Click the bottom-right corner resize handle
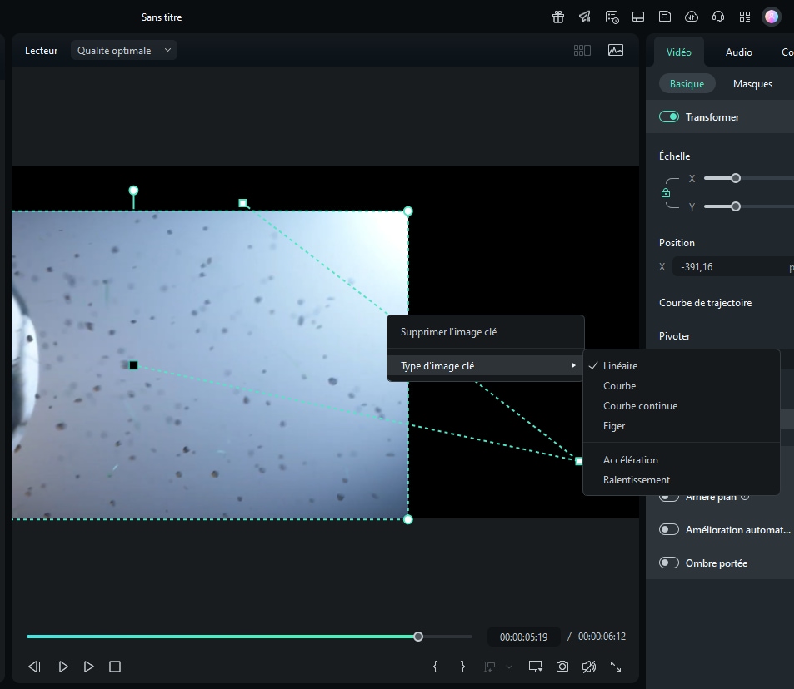This screenshot has width=794, height=689. (408, 519)
